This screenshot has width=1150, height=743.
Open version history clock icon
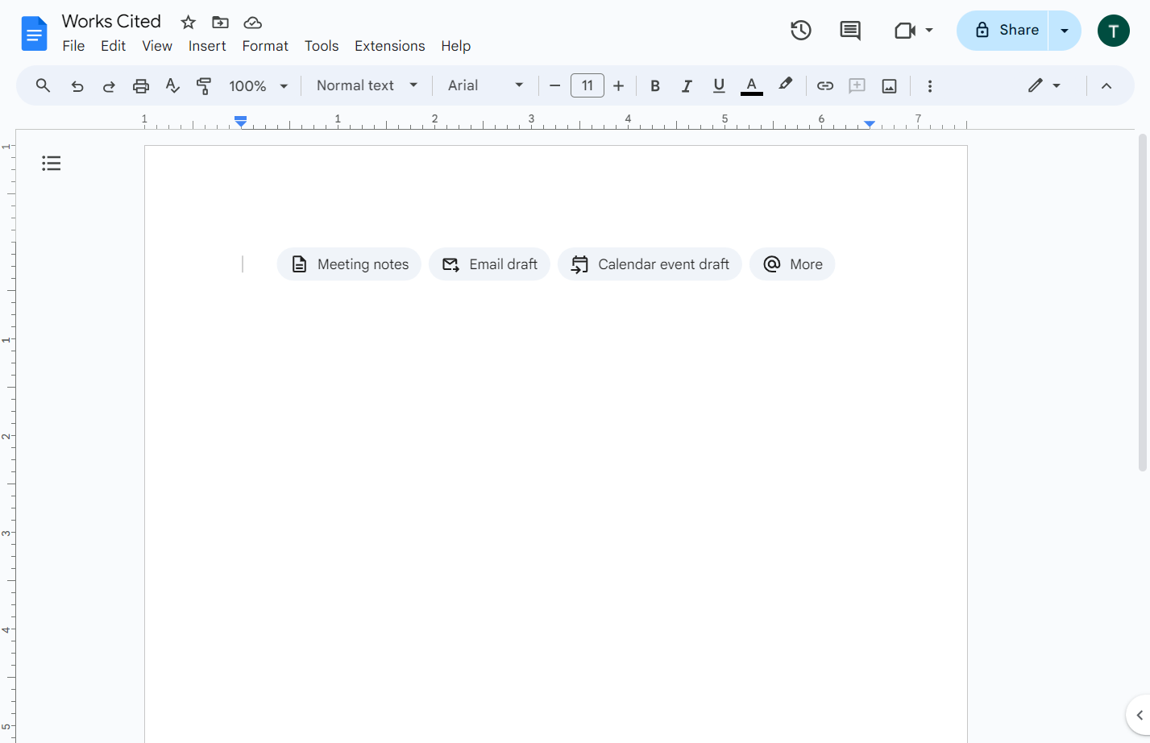click(800, 31)
